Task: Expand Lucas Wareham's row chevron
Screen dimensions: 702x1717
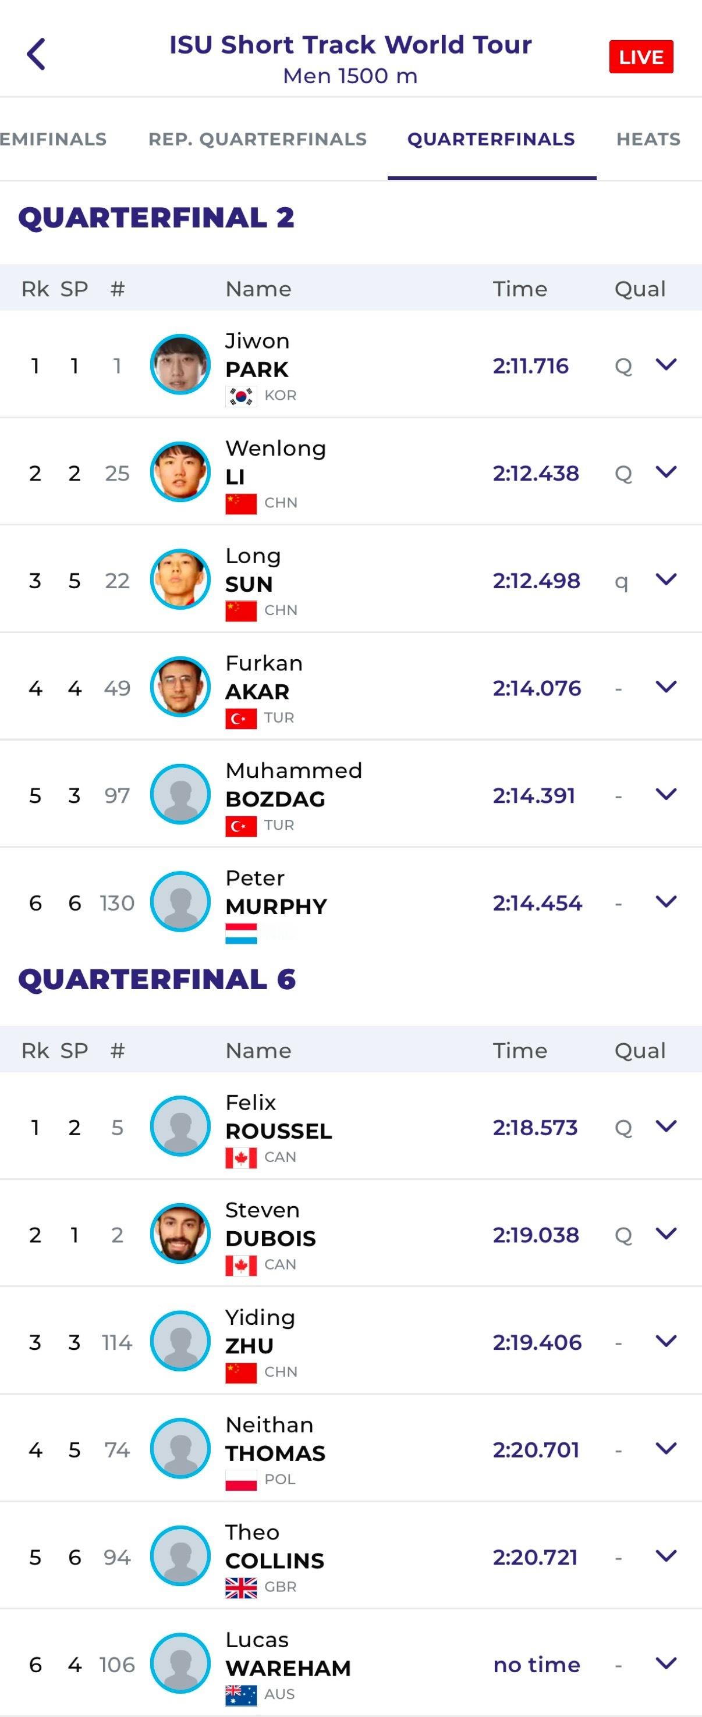Action: click(666, 1663)
